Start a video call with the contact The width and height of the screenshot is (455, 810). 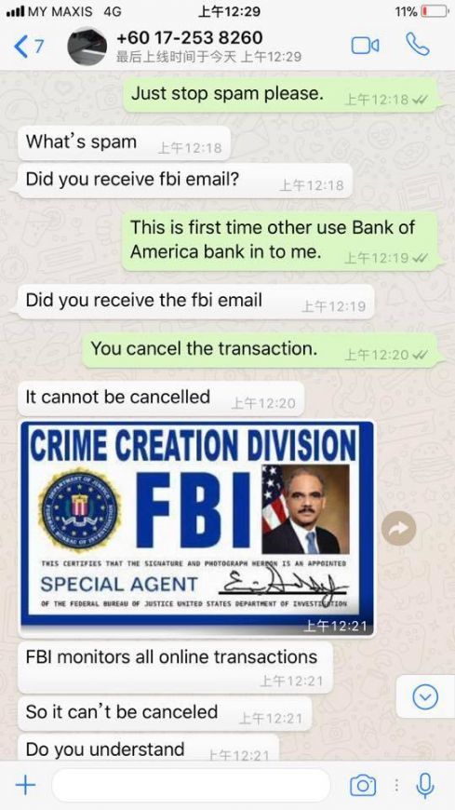tap(365, 46)
